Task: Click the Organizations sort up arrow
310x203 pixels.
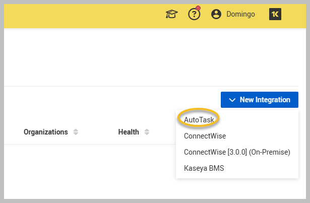Action: (76, 130)
